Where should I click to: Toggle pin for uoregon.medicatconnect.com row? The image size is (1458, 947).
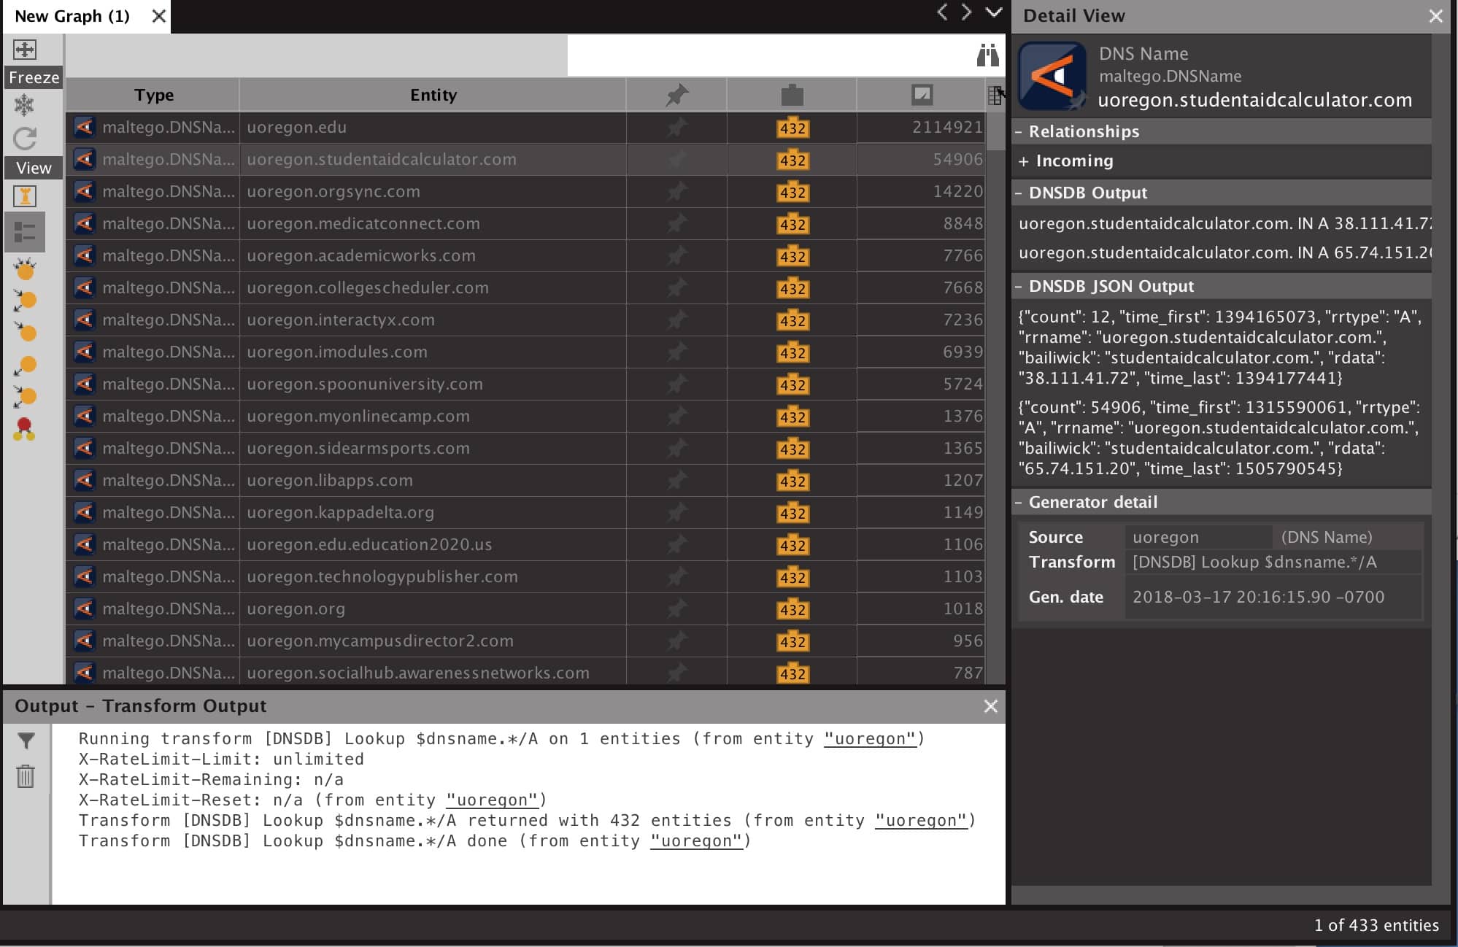click(x=676, y=223)
